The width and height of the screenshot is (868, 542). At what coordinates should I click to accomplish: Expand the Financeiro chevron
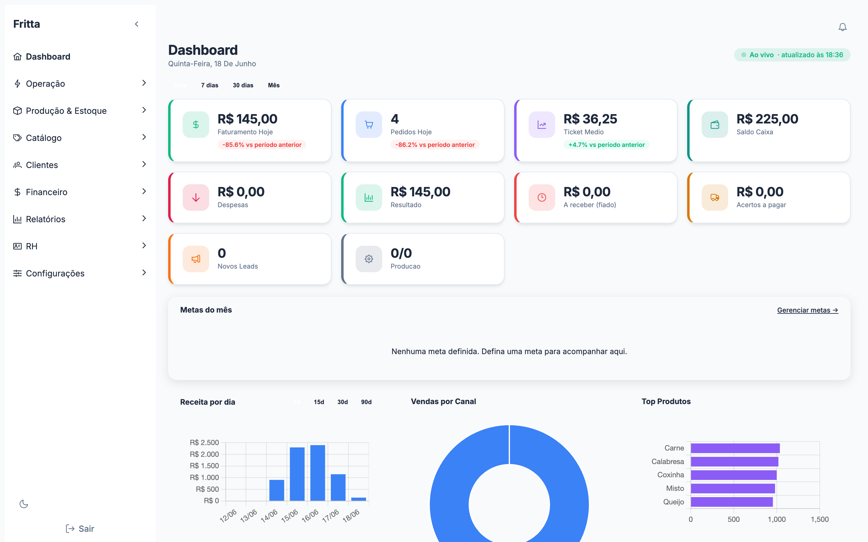point(144,192)
